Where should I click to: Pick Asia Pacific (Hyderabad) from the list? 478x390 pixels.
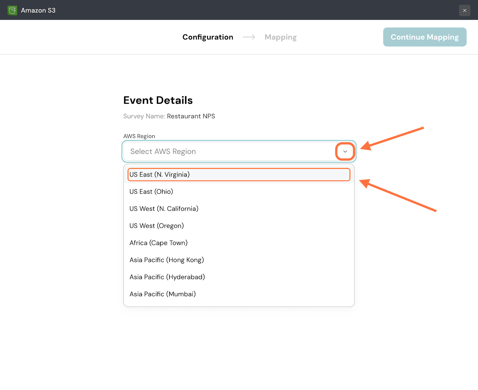click(x=167, y=277)
